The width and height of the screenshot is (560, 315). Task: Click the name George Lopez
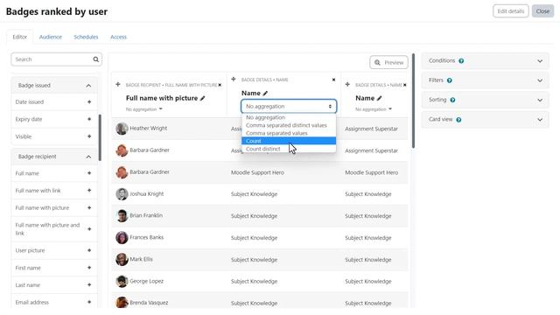tap(146, 281)
